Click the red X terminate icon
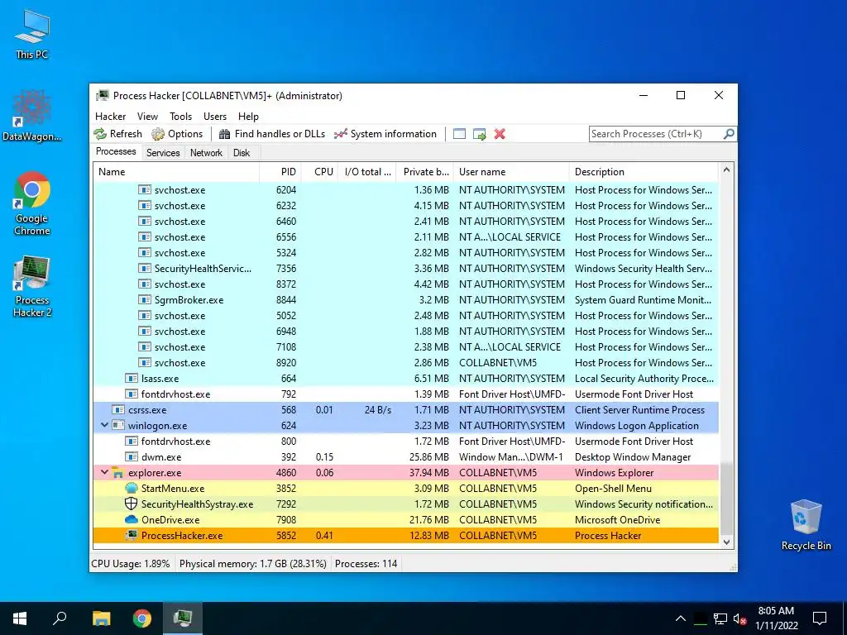Screen dimensions: 847x635 pyautogui.click(x=500, y=134)
